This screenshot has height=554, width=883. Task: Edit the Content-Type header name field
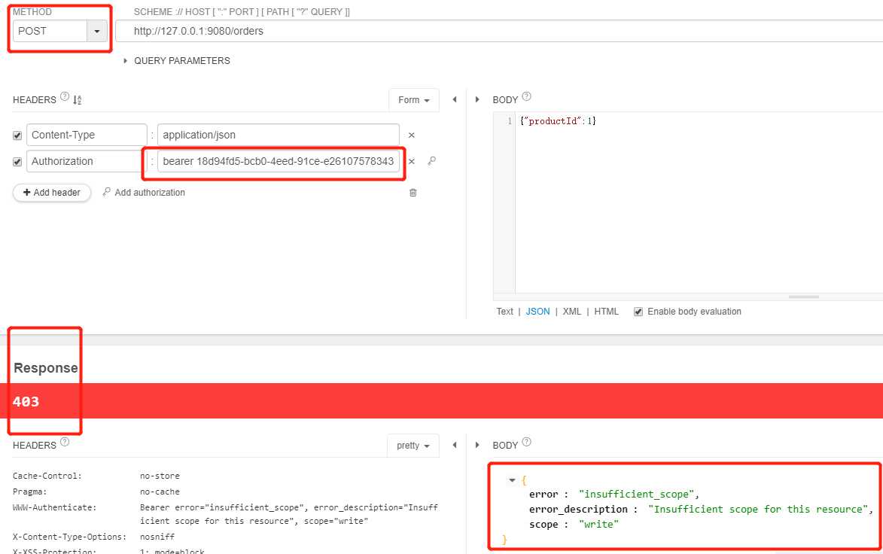pos(87,135)
